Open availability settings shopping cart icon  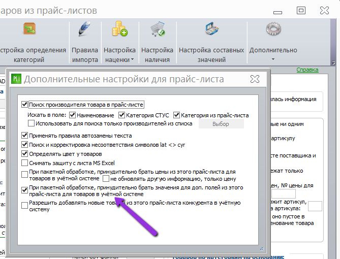point(158,29)
